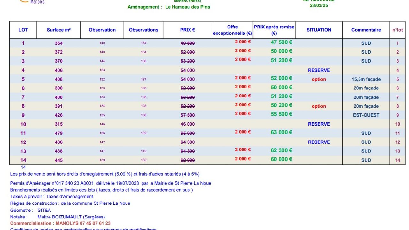Click 'Le Hameau des Pins' title
The image size is (409, 230).
[x=188, y=7]
